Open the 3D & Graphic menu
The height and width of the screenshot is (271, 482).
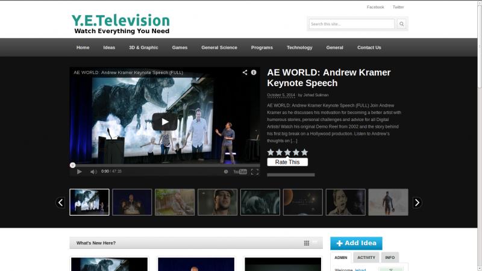[x=143, y=48]
